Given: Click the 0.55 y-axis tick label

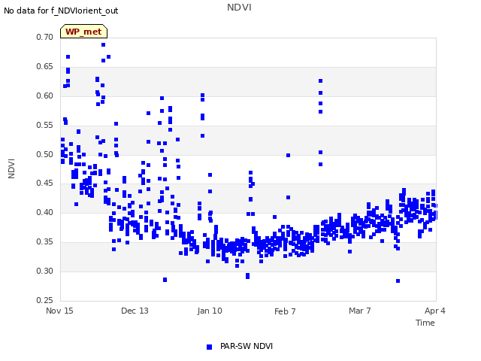Looking at the screenshot, I should pos(45,125).
